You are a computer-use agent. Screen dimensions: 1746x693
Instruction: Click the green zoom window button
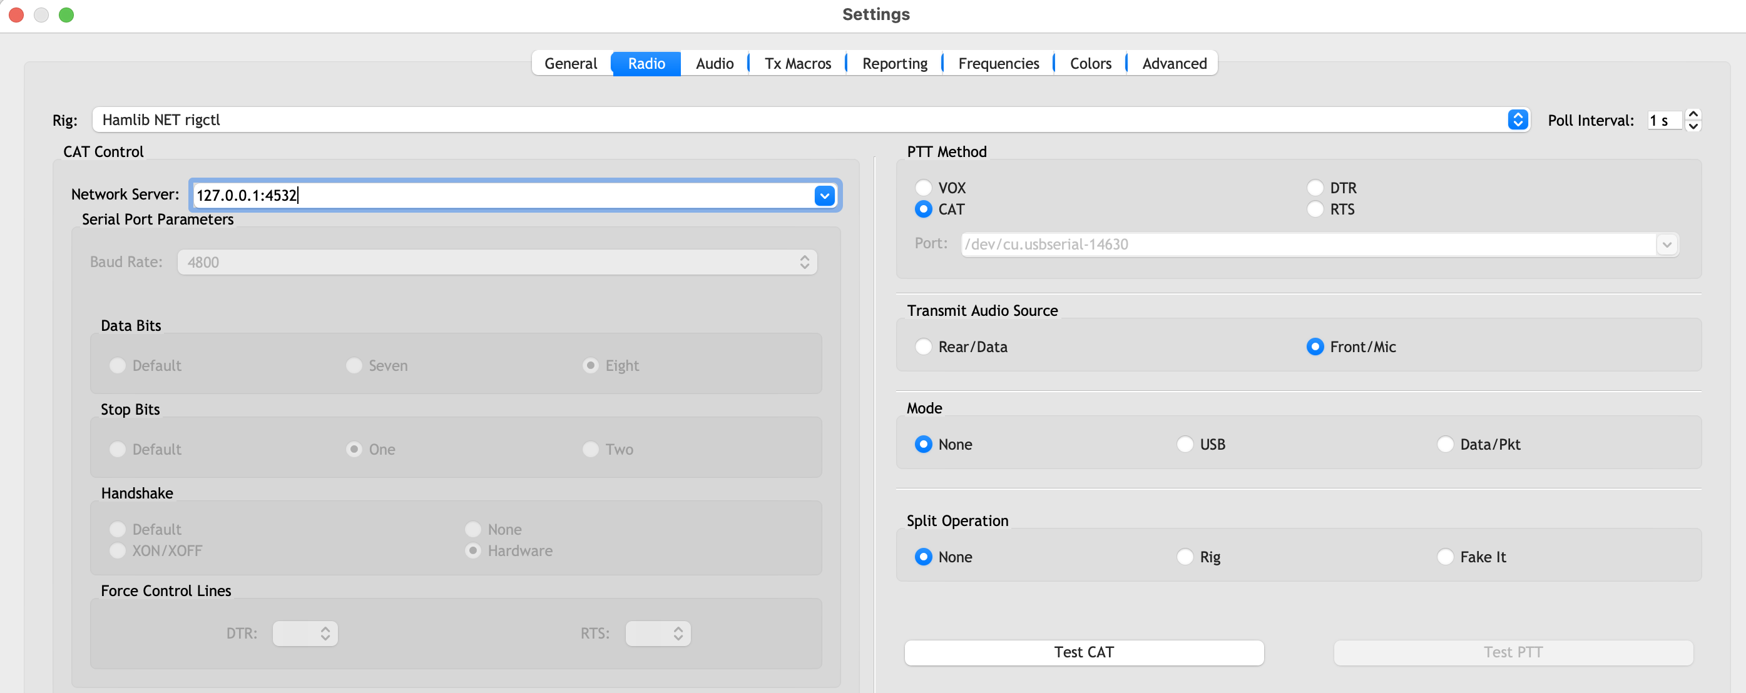[x=66, y=15]
